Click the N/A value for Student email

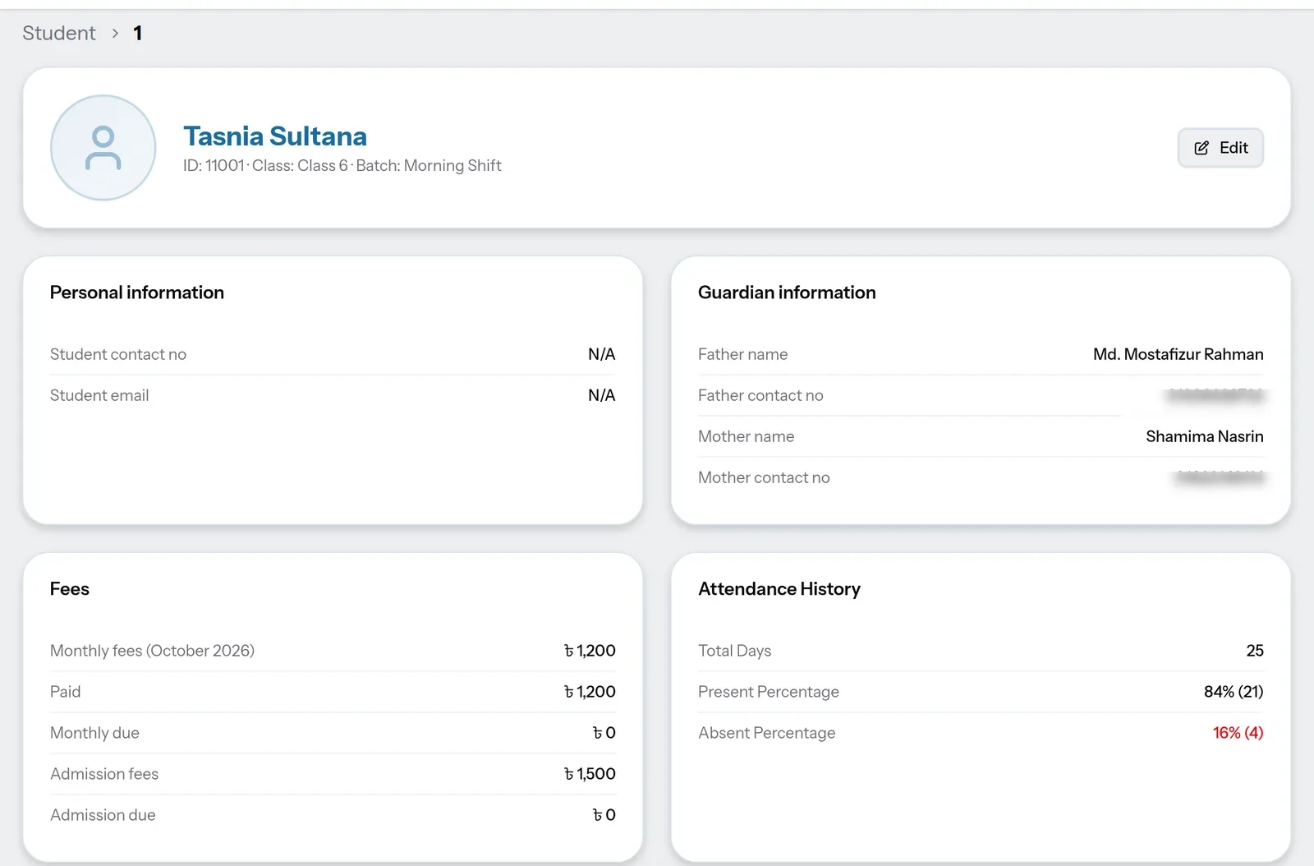pyautogui.click(x=602, y=395)
